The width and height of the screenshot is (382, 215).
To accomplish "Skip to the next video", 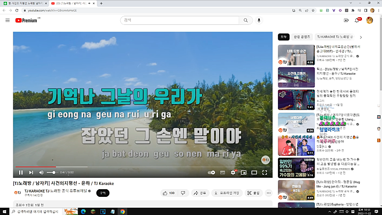I will 31,172.
